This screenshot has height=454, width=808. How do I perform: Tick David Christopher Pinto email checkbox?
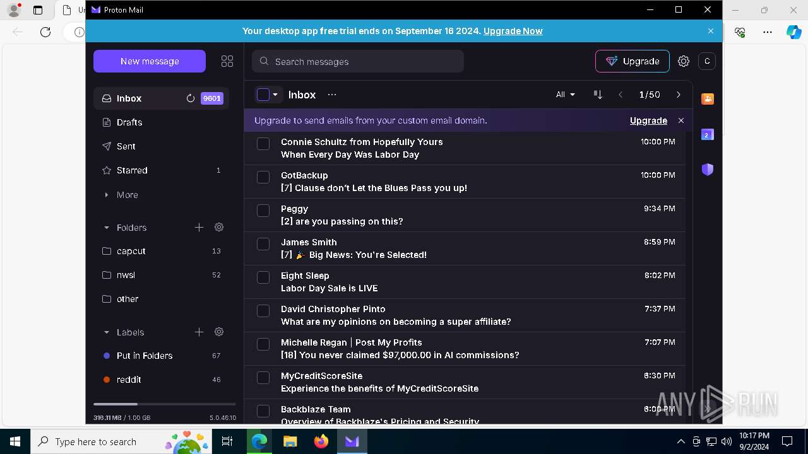[x=263, y=311]
